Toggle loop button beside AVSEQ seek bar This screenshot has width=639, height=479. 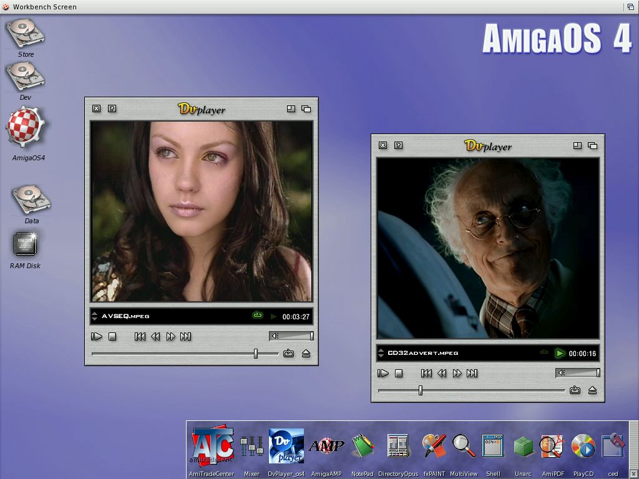pyautogui.click(x=288, y=353)
